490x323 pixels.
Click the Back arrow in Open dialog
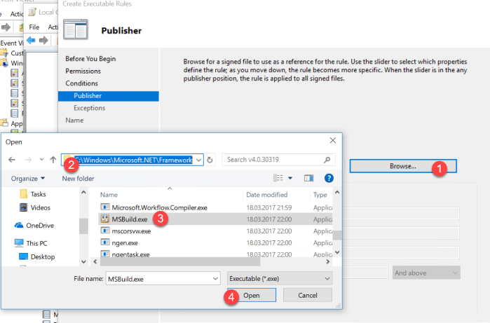coord(13,160)
